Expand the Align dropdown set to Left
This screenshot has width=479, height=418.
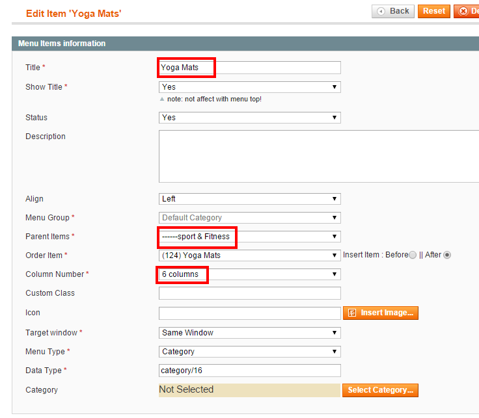(249, 199)
